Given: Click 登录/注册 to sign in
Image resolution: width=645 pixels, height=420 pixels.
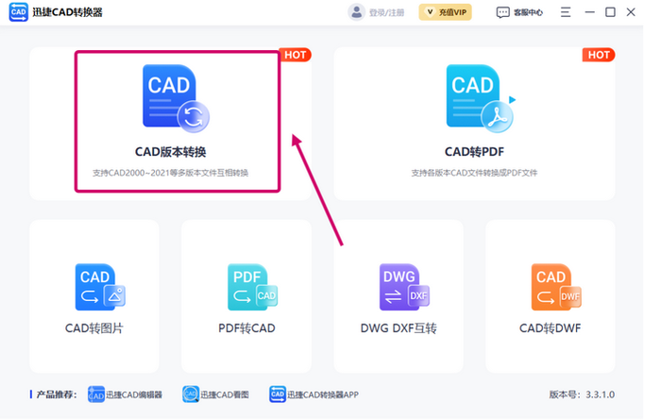Looking at the screenshot, I should (x=386, y=12).
